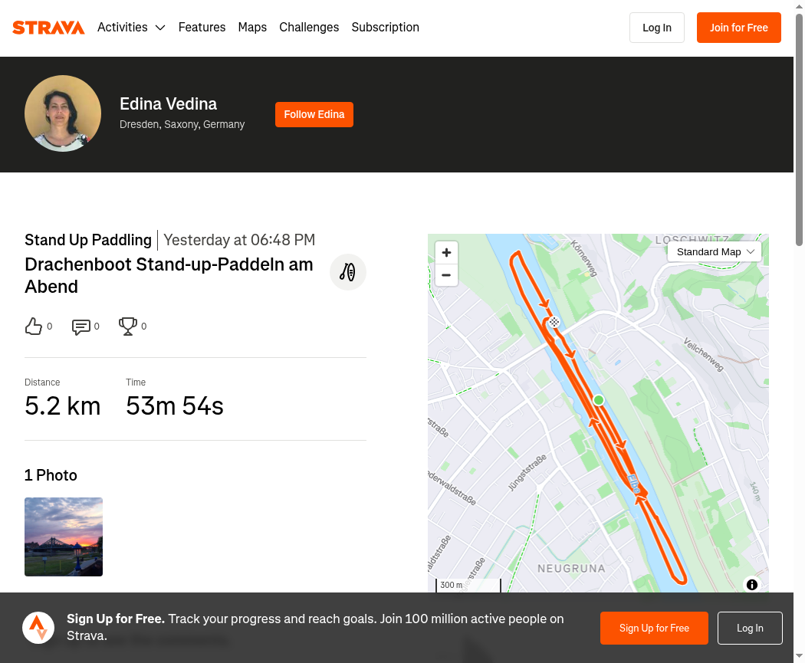This screenshot has width=805, height=663.
Task: Open the Standard Map style dropdown
Action: pos(715,251)
